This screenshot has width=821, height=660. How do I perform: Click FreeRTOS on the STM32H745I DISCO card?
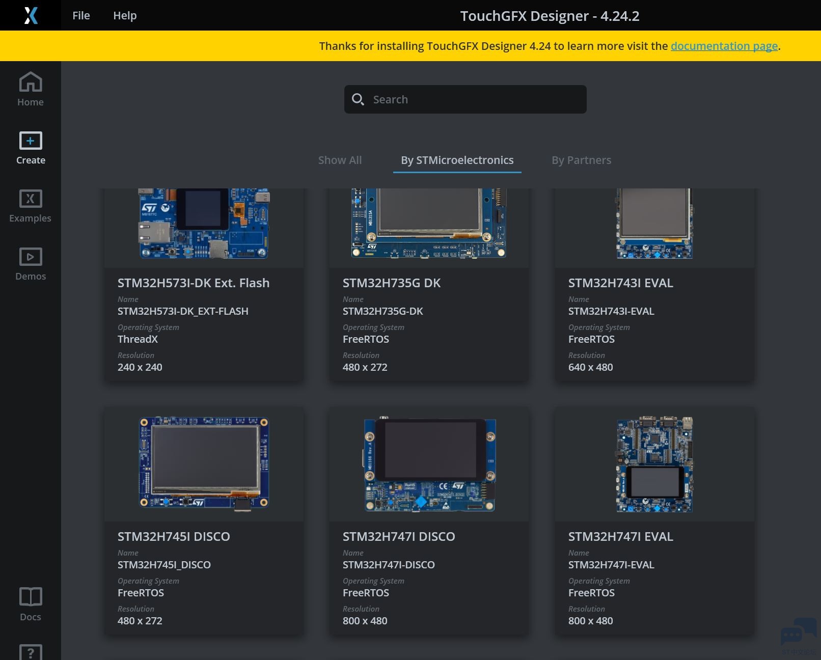point(141,593)
